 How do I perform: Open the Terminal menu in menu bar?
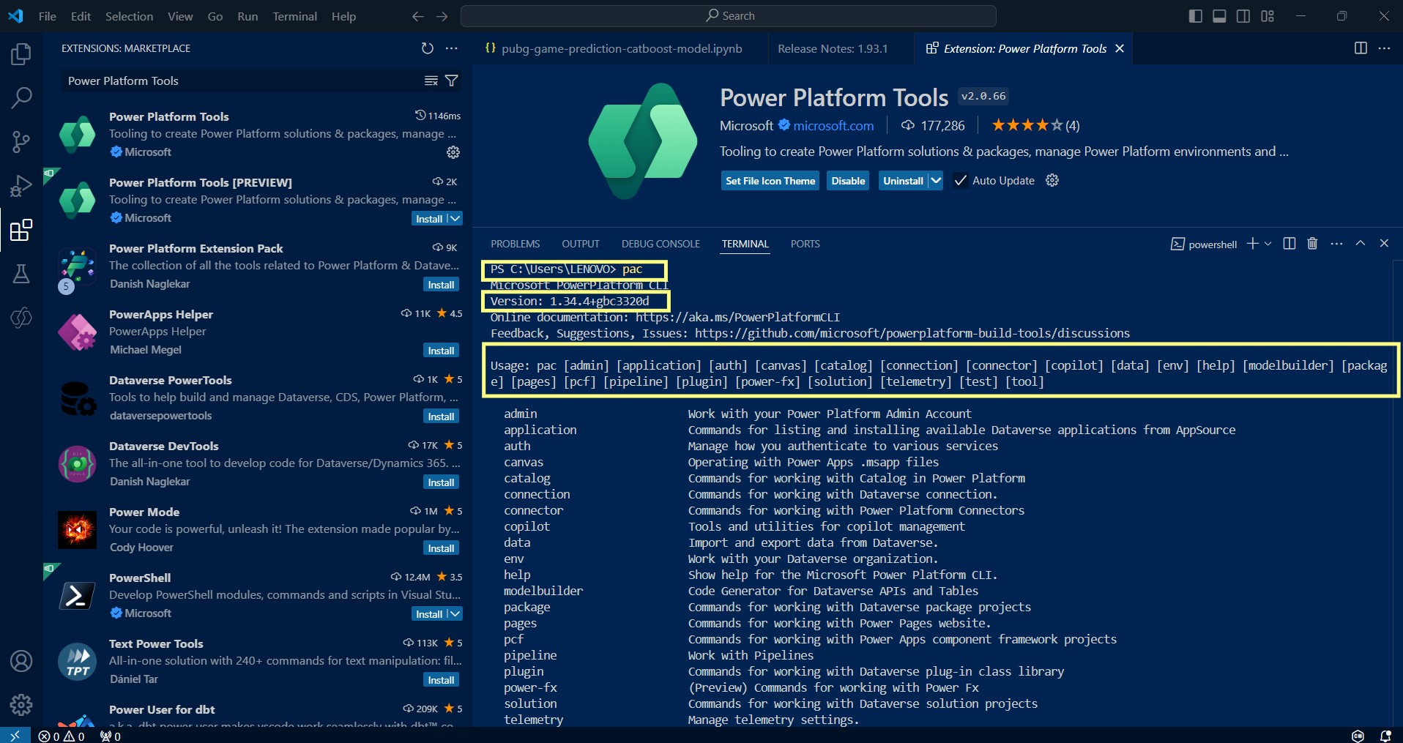pos(294,16)
